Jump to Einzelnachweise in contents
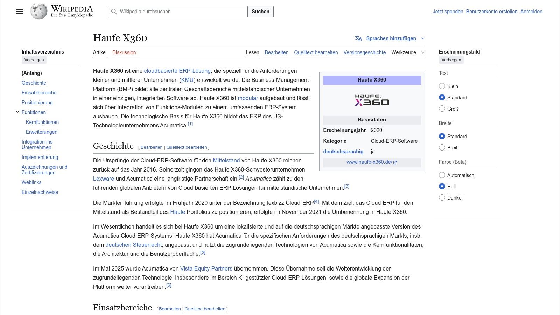This screenshot has width=560, height=315. 40,192
